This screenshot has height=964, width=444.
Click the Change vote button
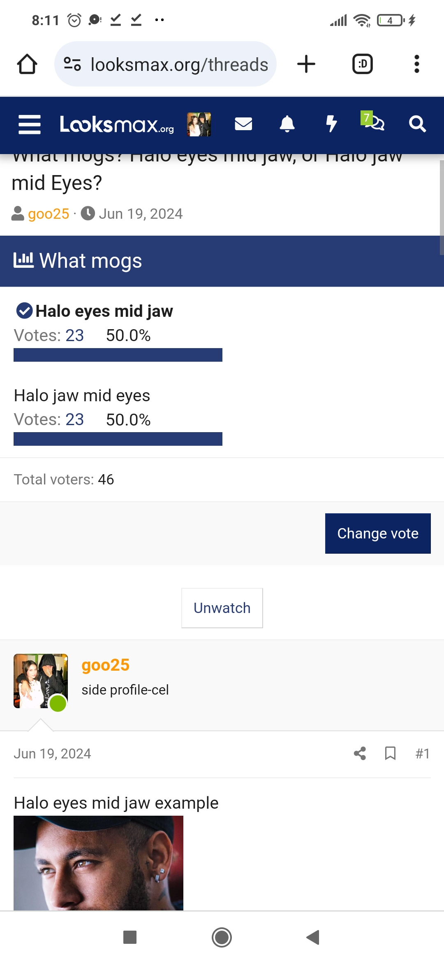coord(378,533)
